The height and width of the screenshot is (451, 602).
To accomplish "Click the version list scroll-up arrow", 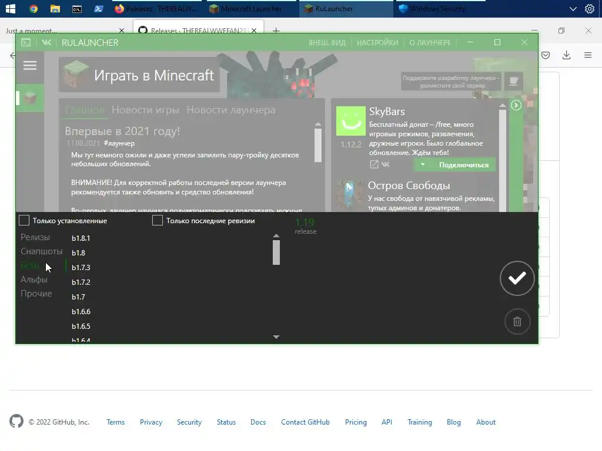I will 276,235.
